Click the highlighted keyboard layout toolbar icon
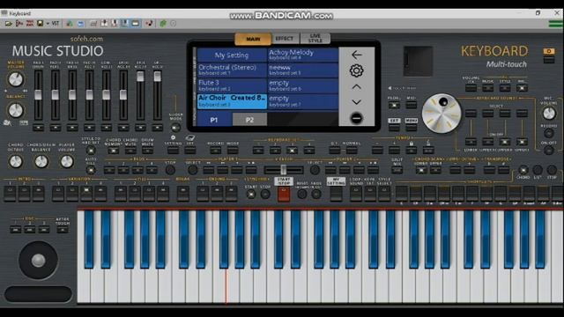Screen dimensions: 564x317 click(x=124, y=24)
